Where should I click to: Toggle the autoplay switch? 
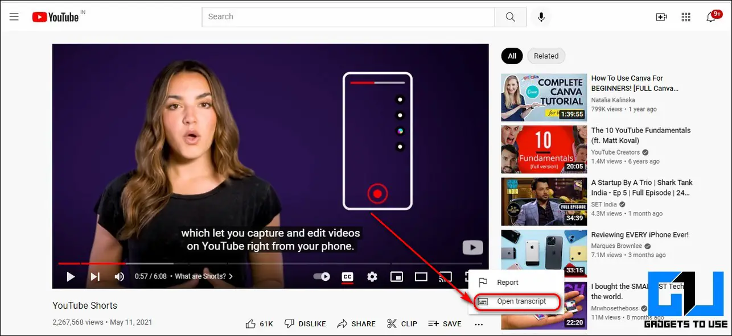322,277
